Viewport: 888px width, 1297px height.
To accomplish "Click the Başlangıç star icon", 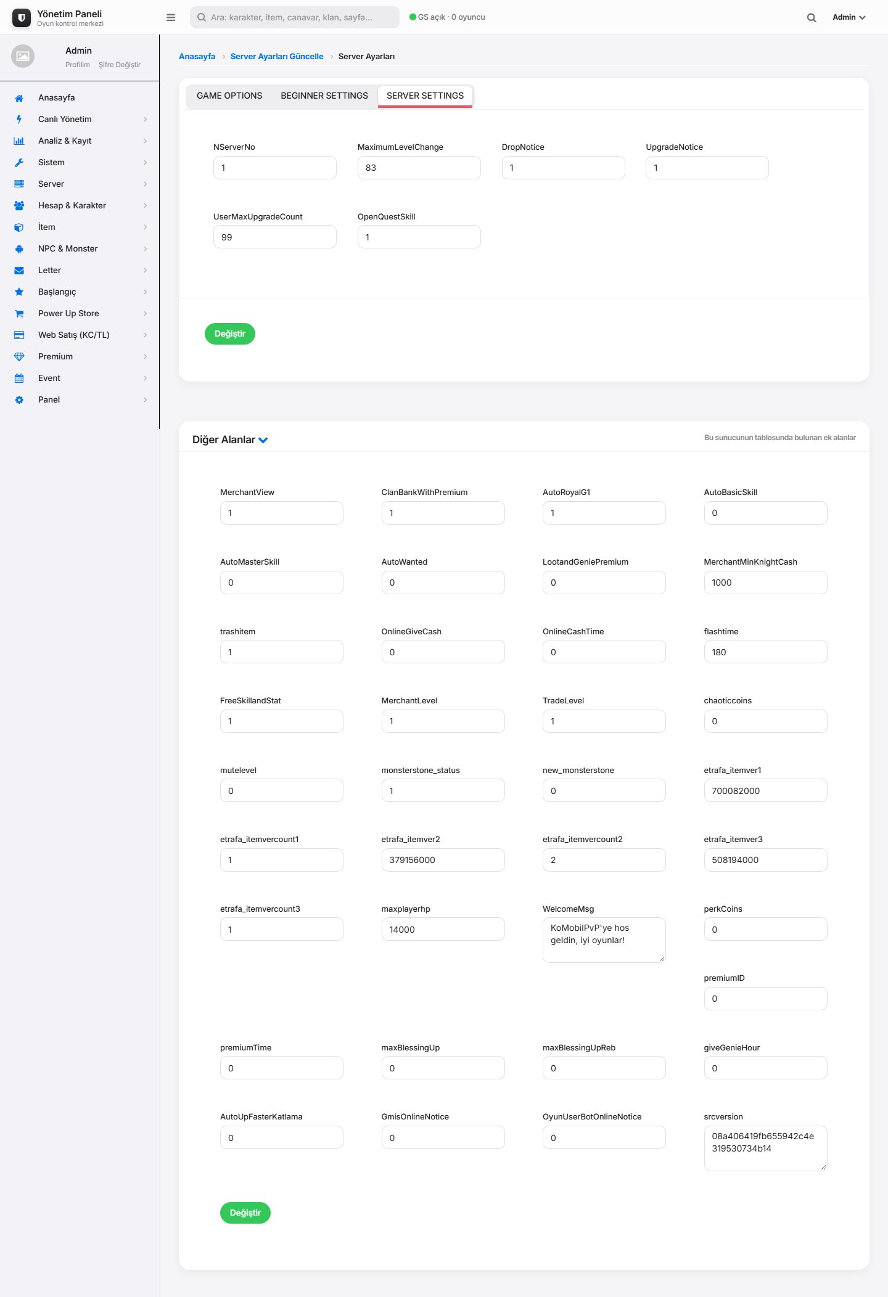I will pos(19,292).
